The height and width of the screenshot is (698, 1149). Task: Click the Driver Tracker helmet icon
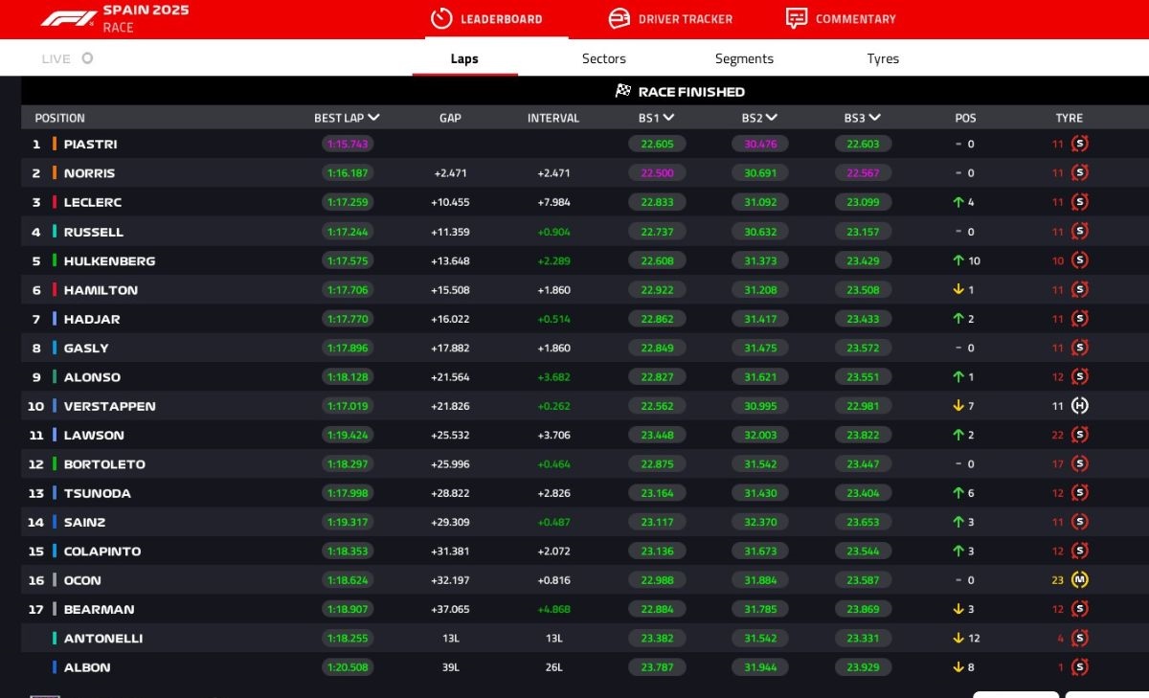point(620,19)
